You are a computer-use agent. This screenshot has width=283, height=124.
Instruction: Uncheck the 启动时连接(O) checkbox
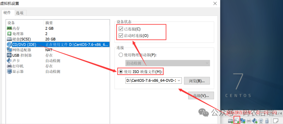tap(121, 35)
